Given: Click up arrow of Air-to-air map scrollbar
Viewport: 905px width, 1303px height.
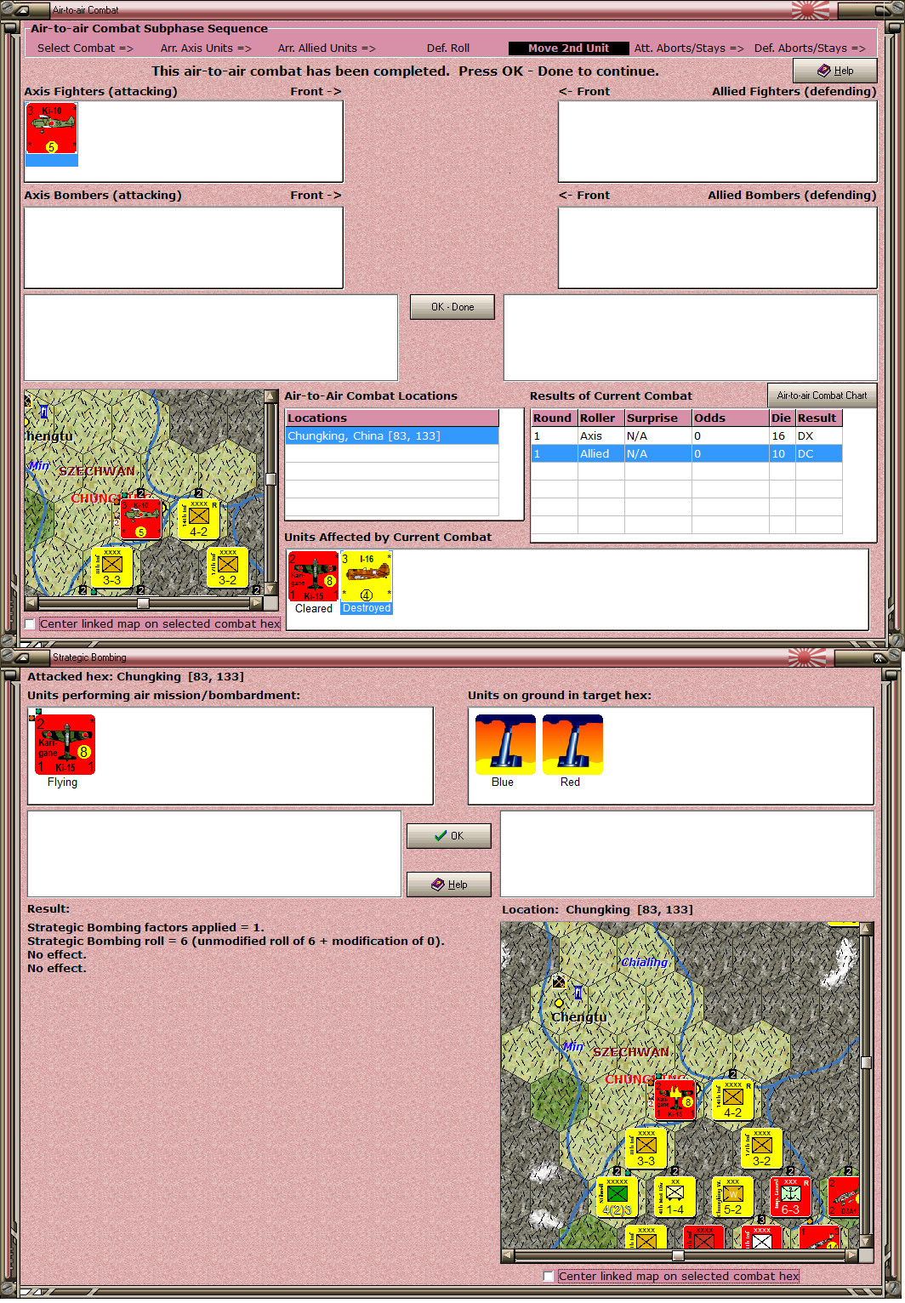Looking at the screenshot, I should tap(270, 396).
